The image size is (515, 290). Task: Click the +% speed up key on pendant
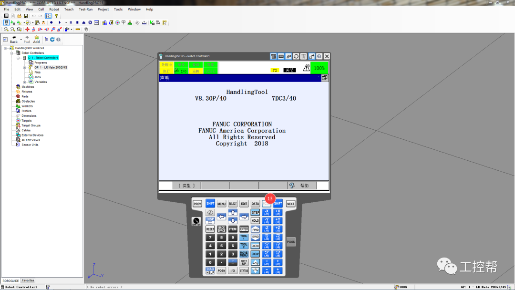coord(255,262)
